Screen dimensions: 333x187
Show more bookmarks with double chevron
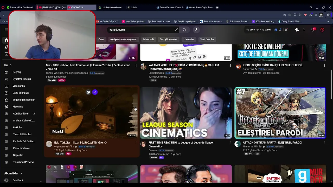pyautogui.click(x=328, y=21)
